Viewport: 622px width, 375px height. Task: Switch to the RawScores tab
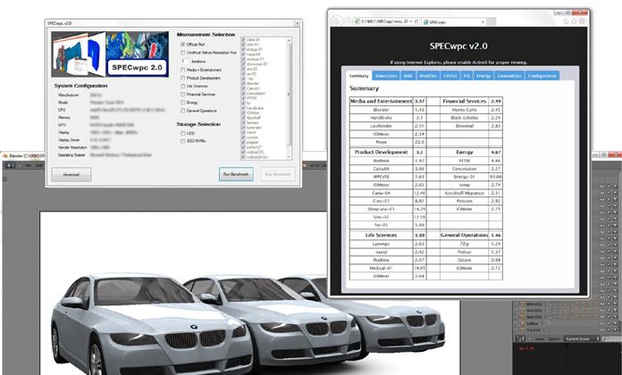pos(385,77)
